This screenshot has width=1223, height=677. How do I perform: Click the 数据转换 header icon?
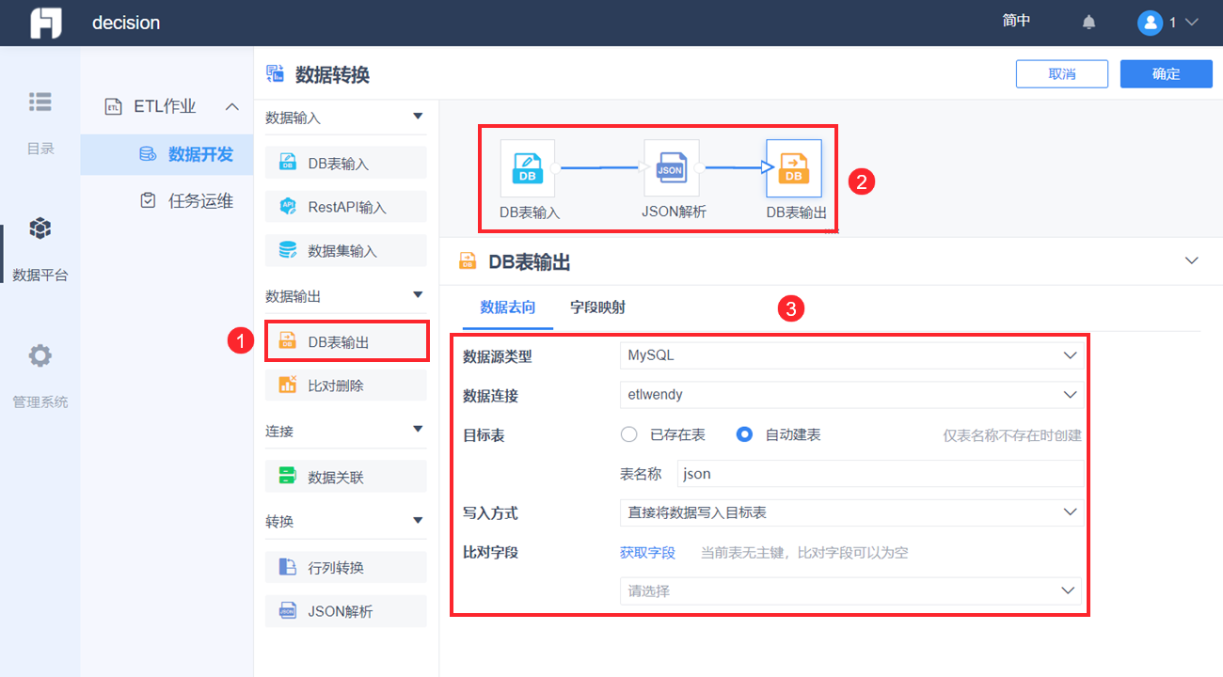(276, 73)
